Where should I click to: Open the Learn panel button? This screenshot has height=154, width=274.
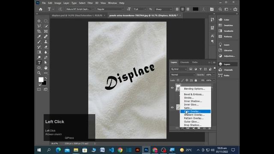point(226,45)
